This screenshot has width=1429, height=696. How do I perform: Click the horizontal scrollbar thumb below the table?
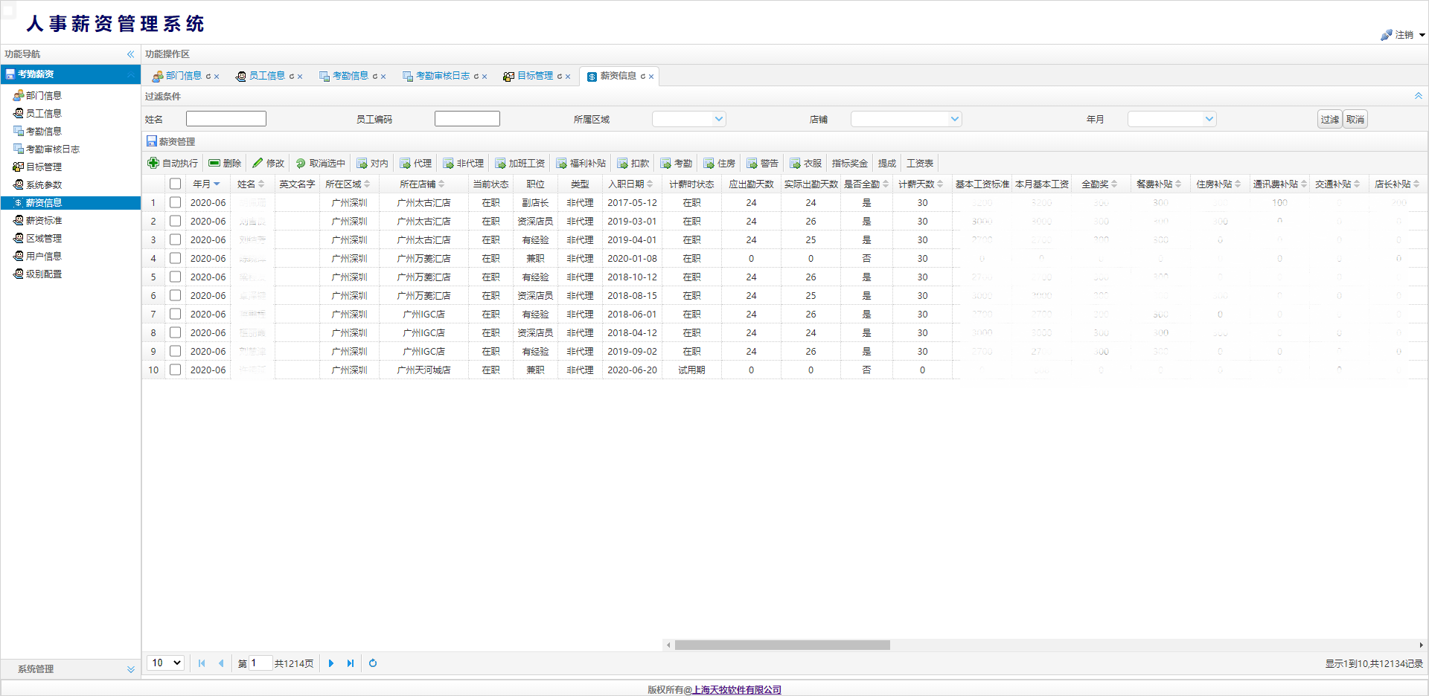781,645
